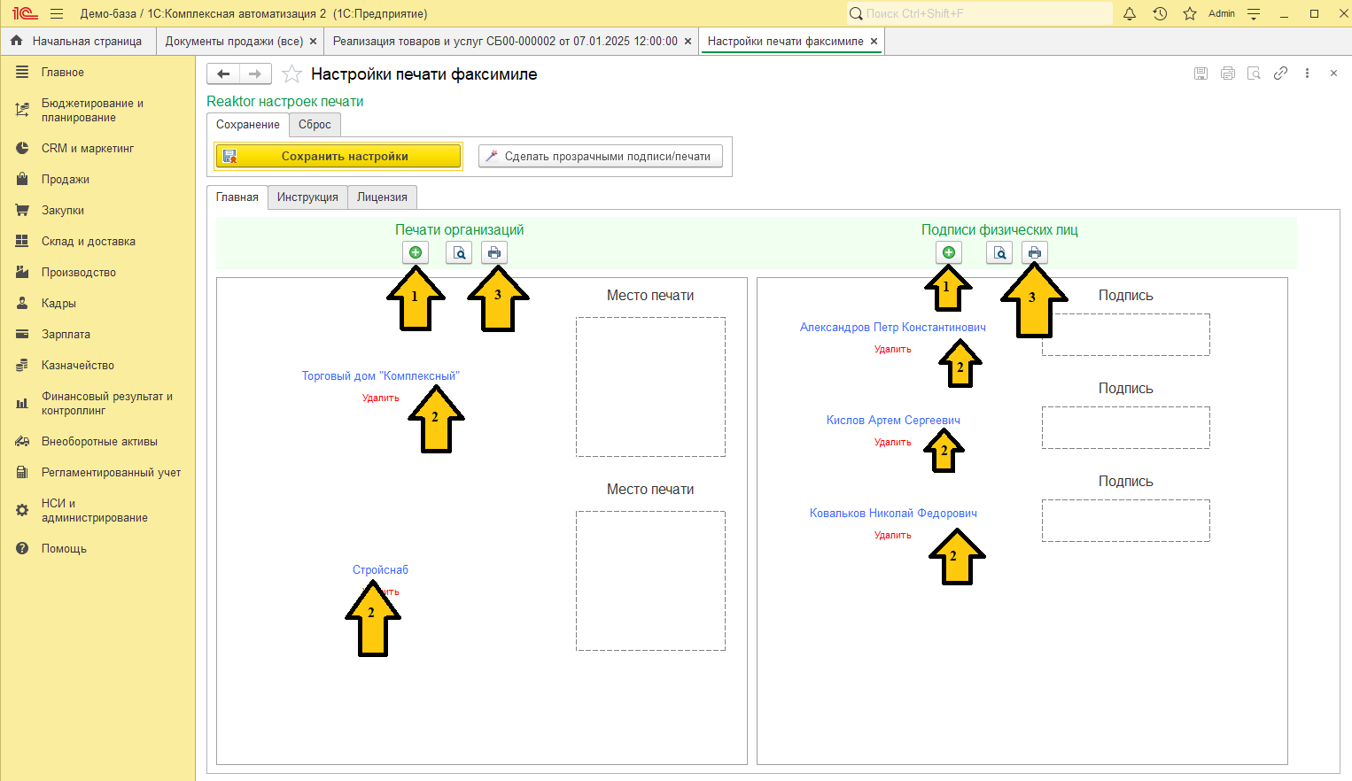
Task: Click the printer icon under Подписи физических лиц
Action: [x=1035, y=252]
